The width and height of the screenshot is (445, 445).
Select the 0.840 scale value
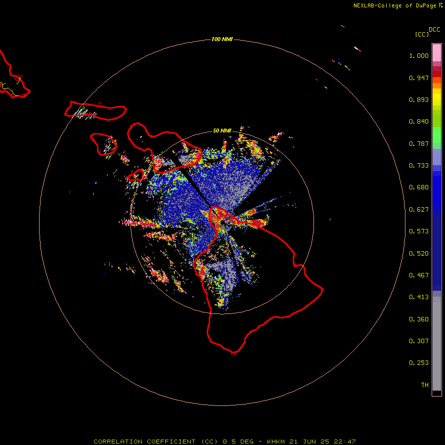(x=419, y=122)
